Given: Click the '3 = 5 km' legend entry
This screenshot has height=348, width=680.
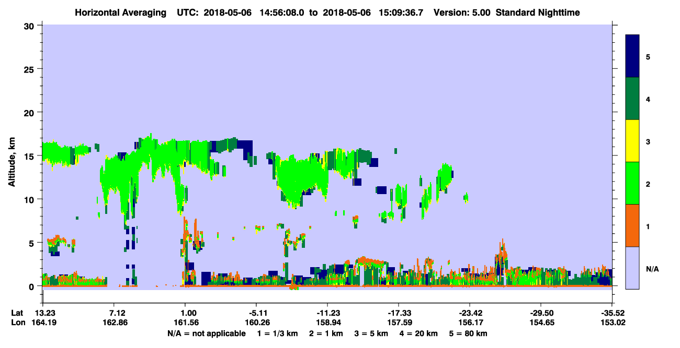Looking at the screenshot, I should pyautogui.click(x=371, y=333).
